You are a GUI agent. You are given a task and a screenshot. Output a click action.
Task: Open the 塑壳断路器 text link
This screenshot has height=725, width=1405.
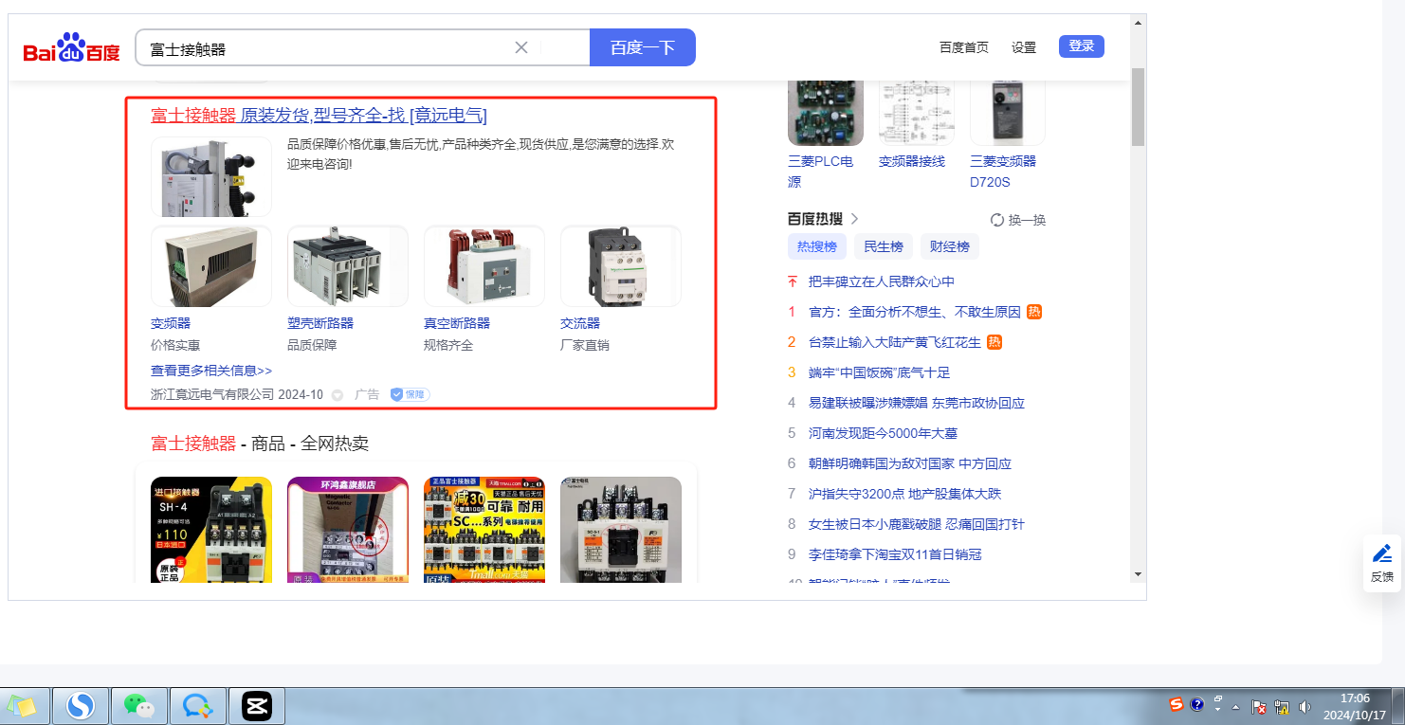click(x=320, y=323)
